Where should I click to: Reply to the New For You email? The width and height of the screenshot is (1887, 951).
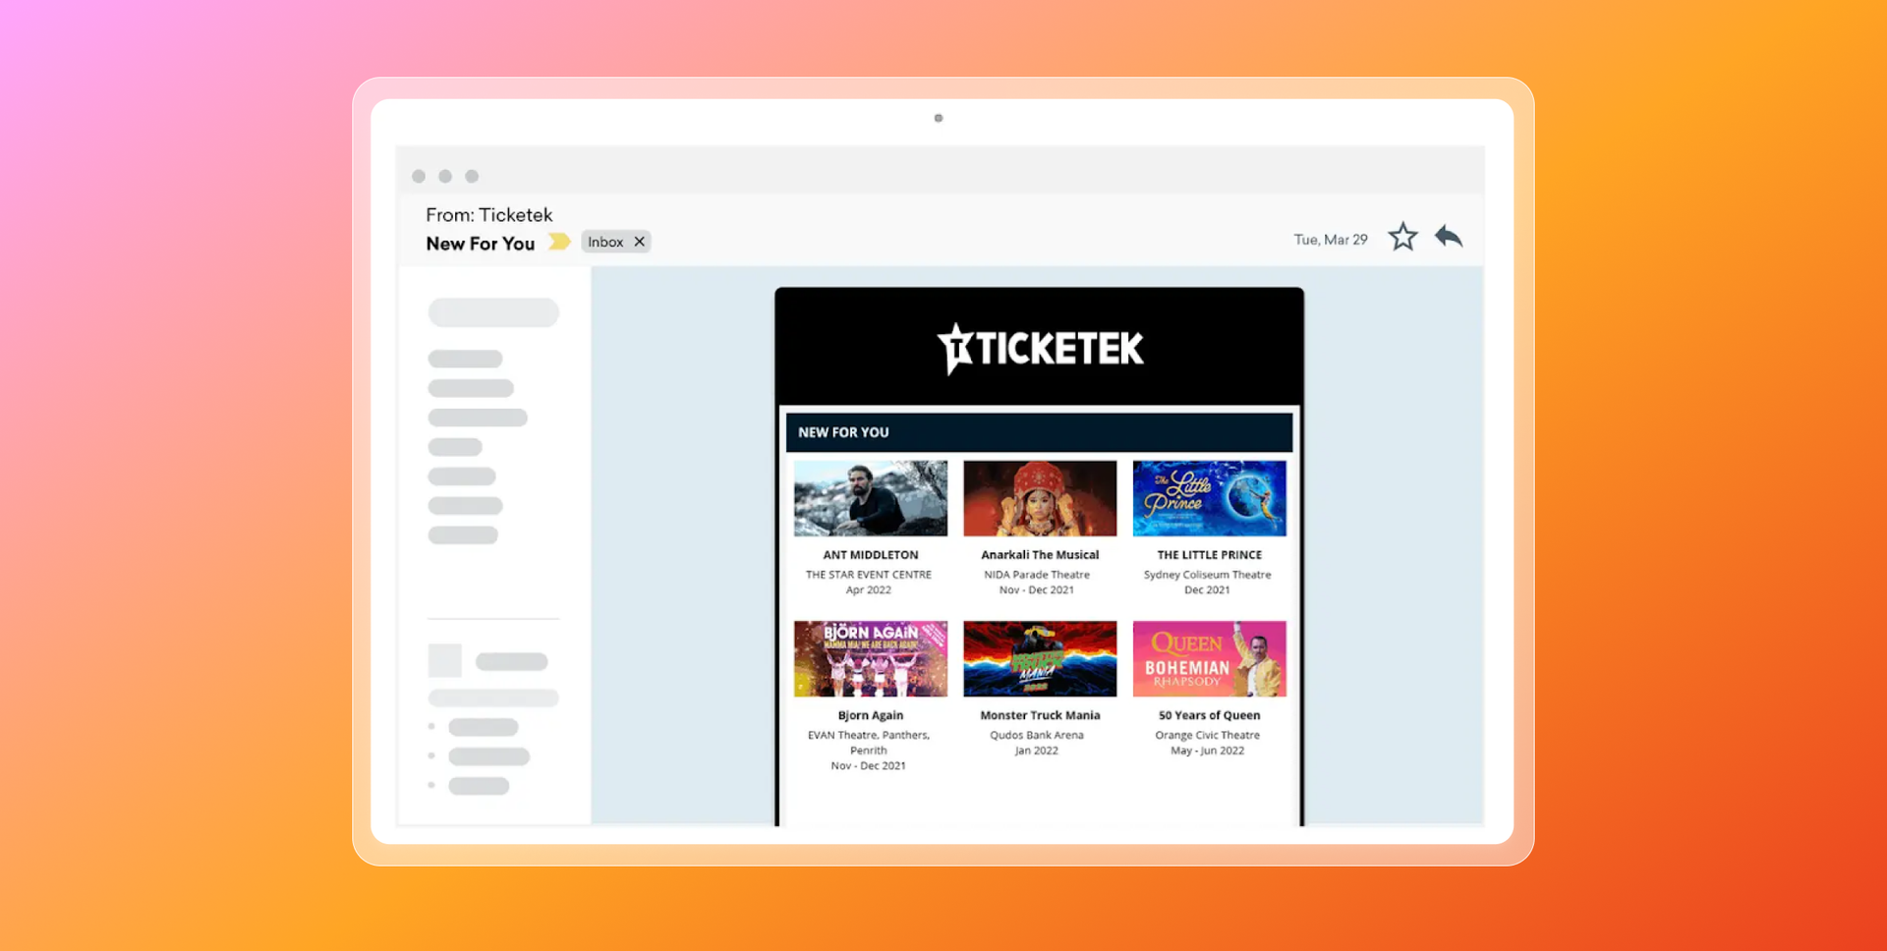click(x=1449, y=236)
